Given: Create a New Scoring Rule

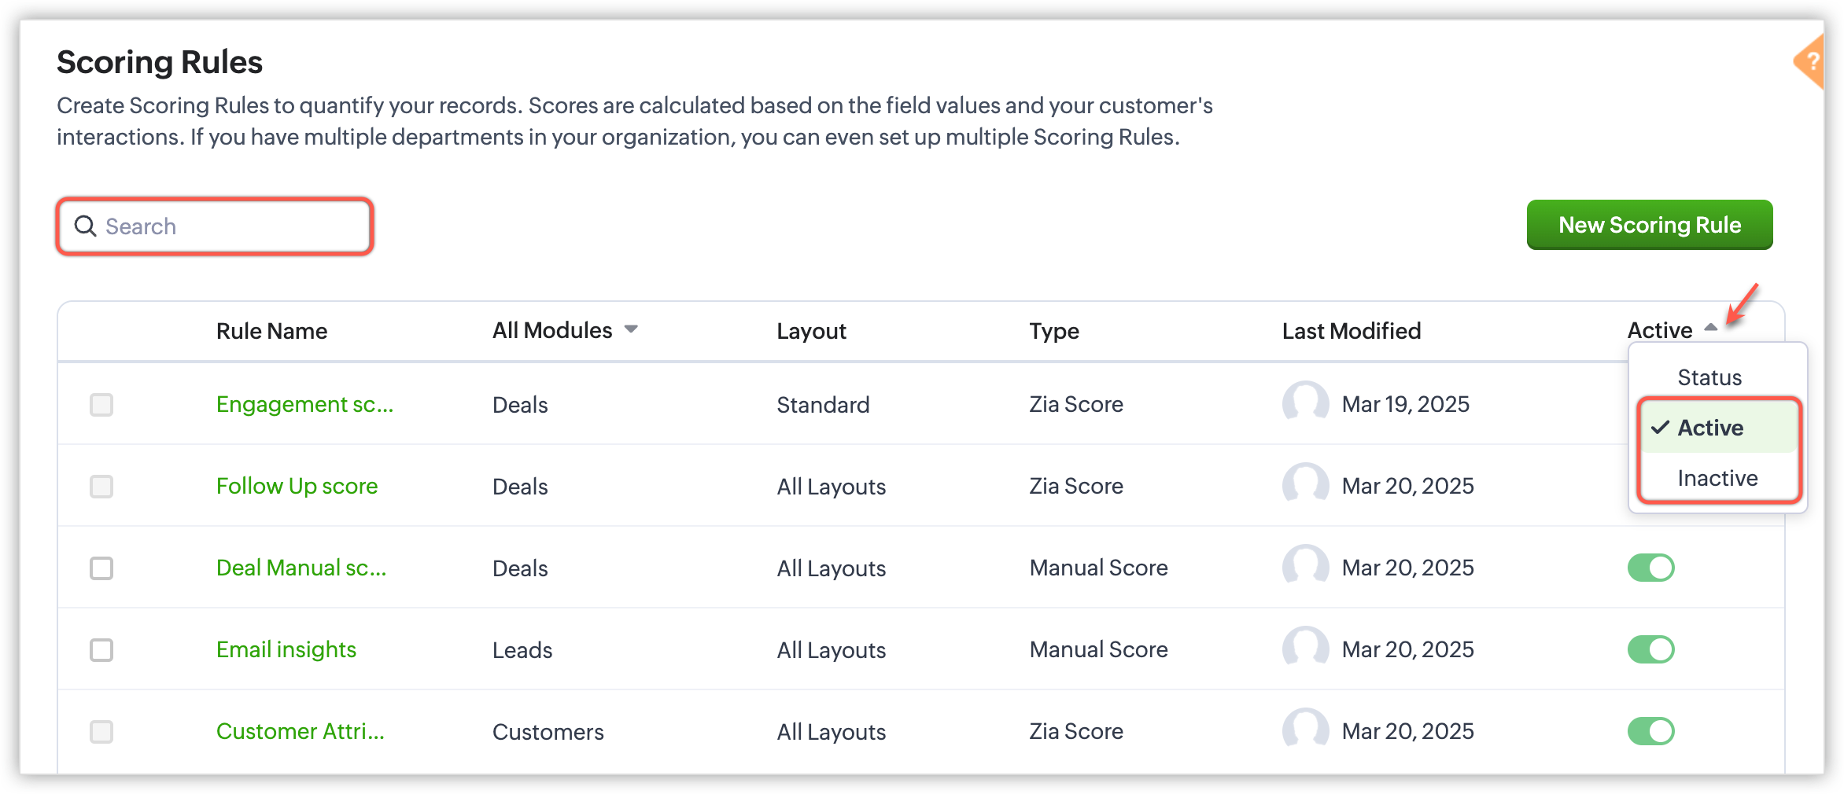Looking at the screenshot, I should point(1649,225).
